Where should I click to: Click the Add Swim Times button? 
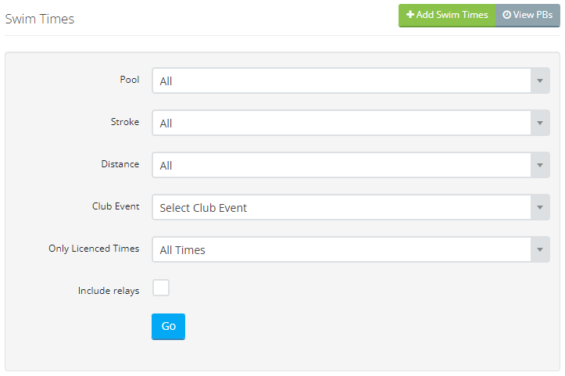click(447, 16)
